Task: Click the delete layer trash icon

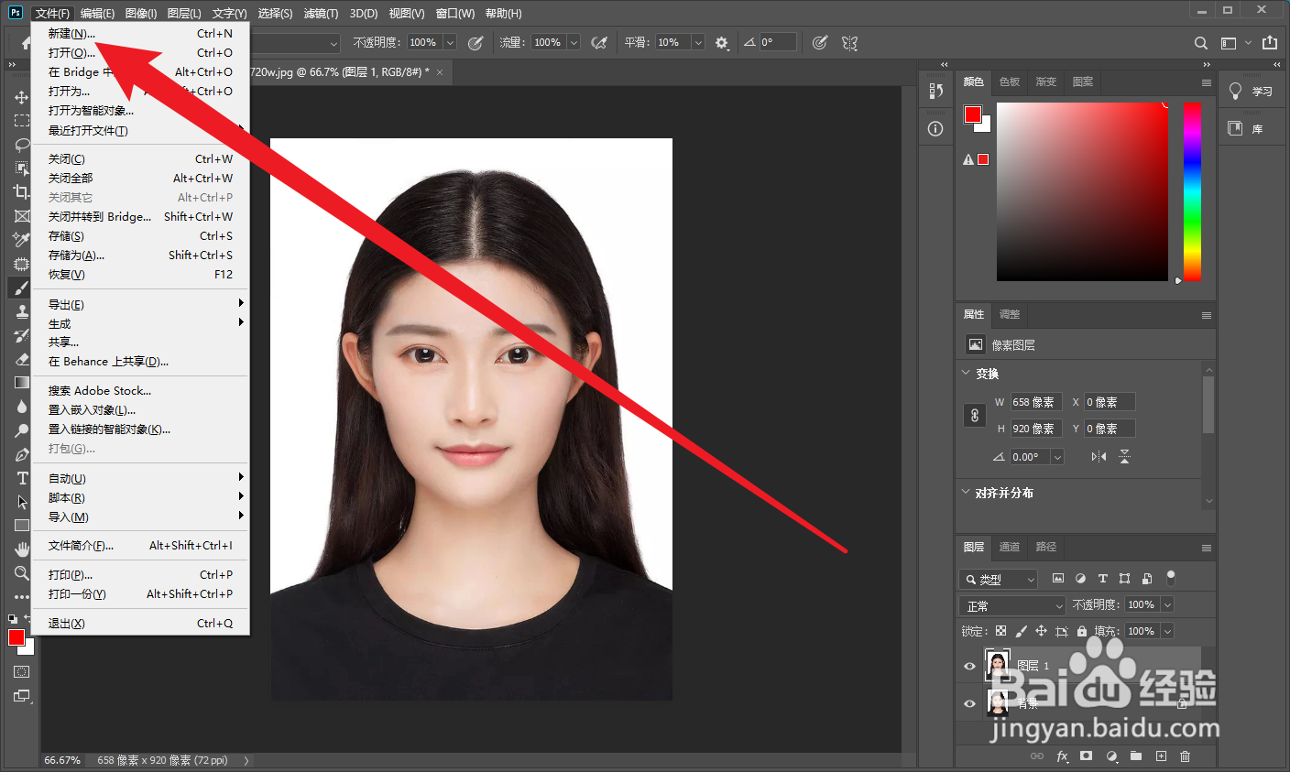Action: pos(1185,756)
